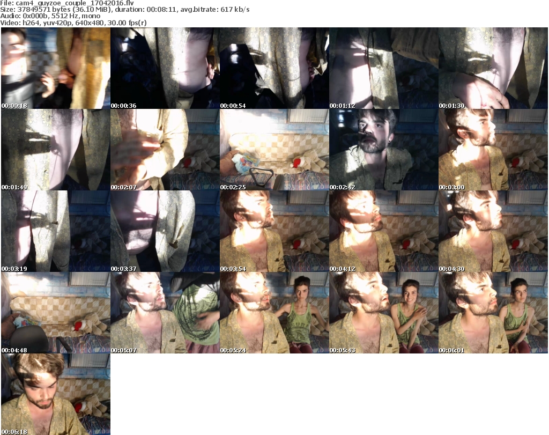Click the thumbnail stamped 00:03:54

[x=274, y=231]
